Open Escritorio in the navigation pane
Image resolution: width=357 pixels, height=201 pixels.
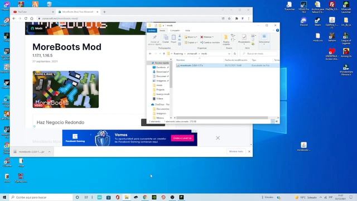point(161,67)
